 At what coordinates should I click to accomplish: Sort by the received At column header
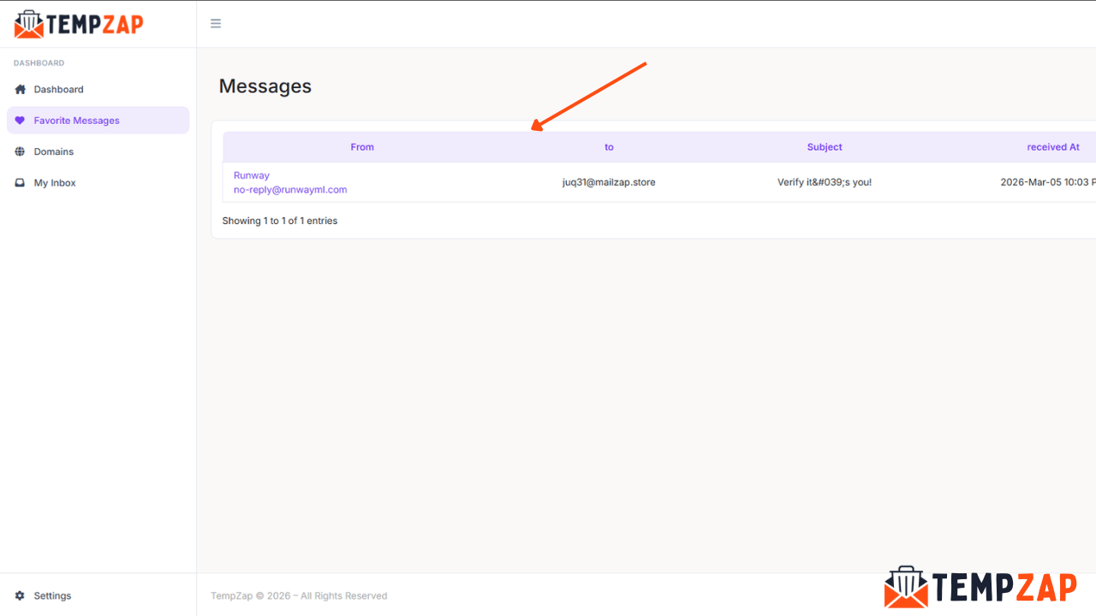coord(1053,146)
